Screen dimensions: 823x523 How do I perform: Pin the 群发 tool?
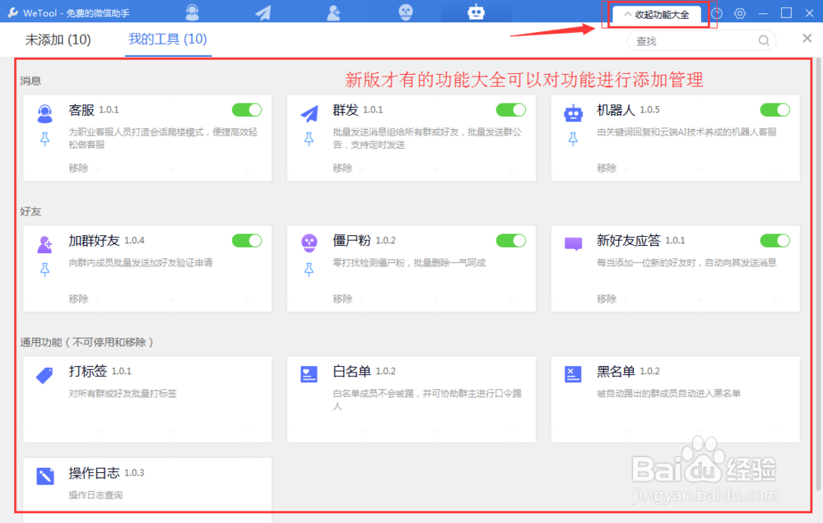click(x=309, y=138)
